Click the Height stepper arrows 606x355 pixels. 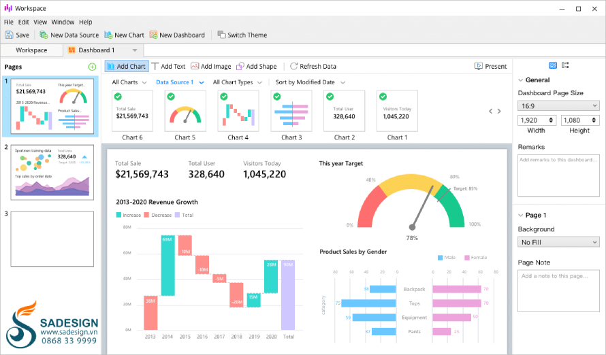click(x=594, y=120)
